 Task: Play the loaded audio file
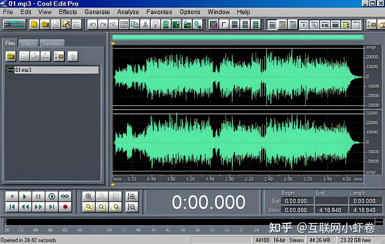point(24,196)
